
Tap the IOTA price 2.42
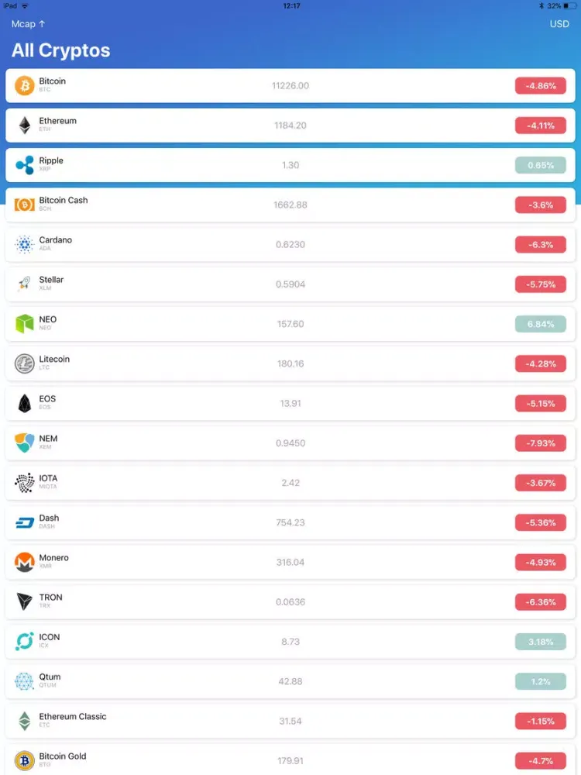point(290,483)
